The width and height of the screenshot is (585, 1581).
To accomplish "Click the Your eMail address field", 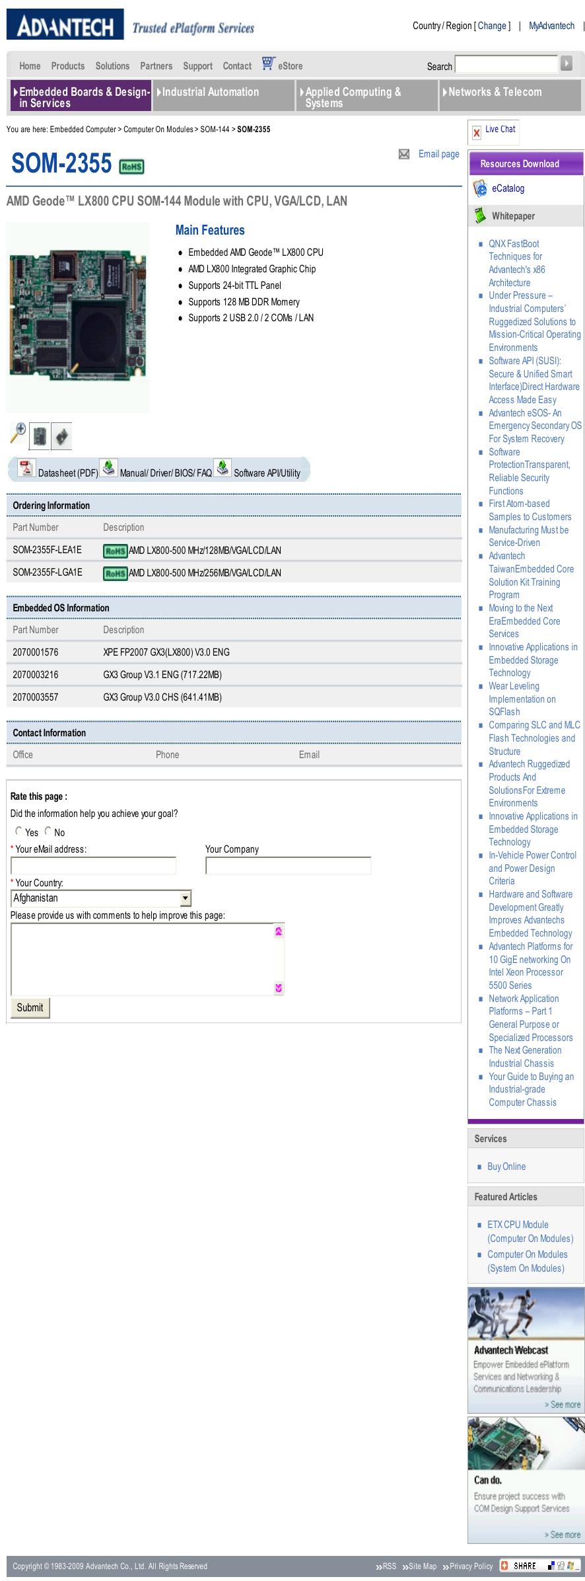I will point(93,865).
